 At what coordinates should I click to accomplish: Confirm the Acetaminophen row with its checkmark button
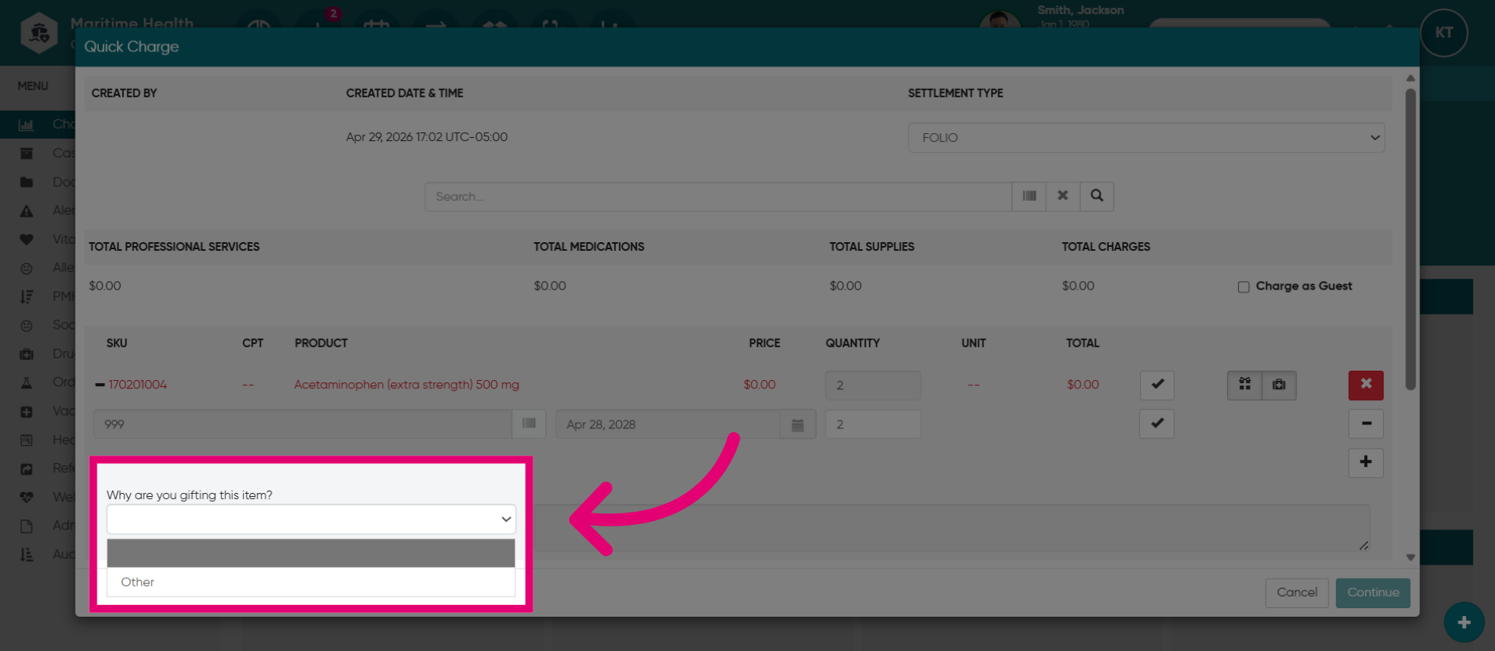1157,385
